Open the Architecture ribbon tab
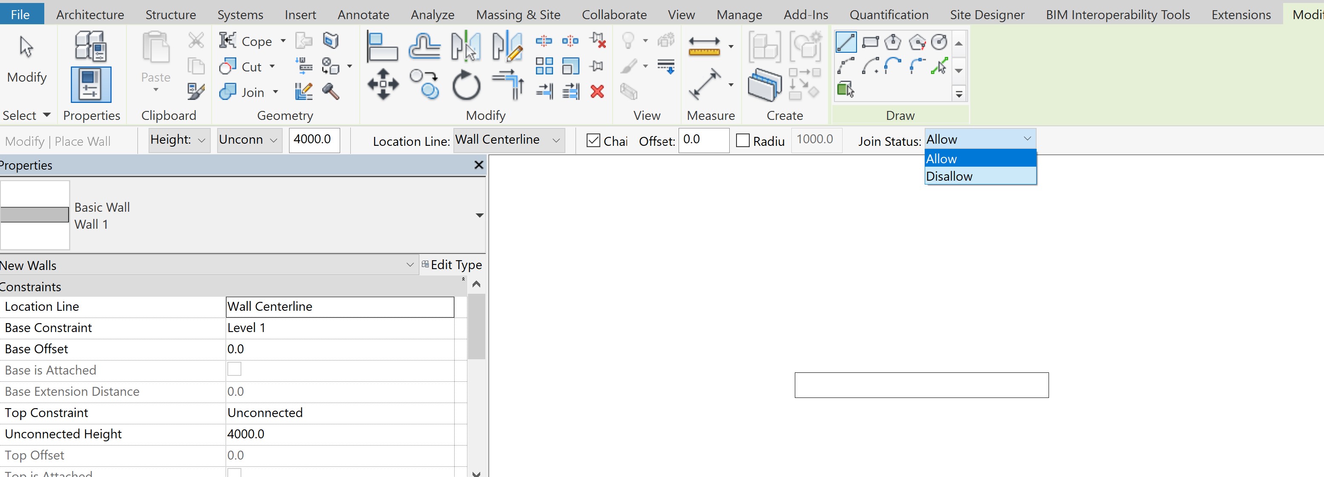Image resolution: width=1324 pixels, height=477 pixels. click(90, 14)
